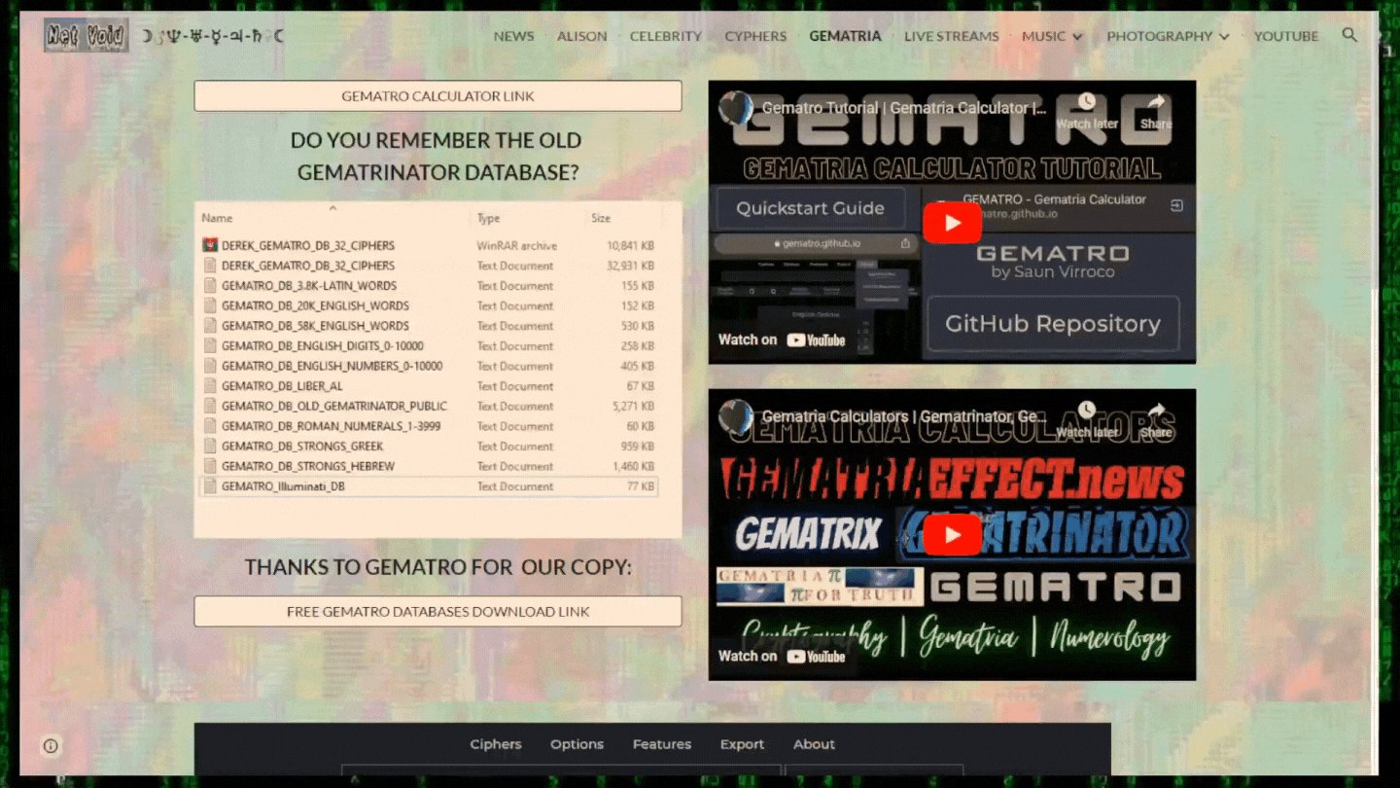The image size is (1400, 788).
Task: Select the GEMATRO_DB_3.8K-LATIN_WORDS file row
Action: tap(429, 286)
